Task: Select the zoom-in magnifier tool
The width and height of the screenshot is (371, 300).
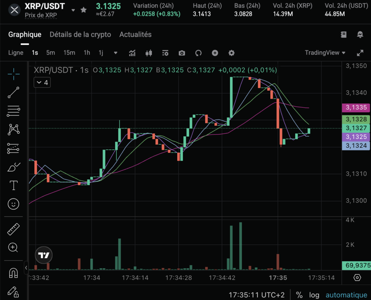Action: (x=13, y=248)
